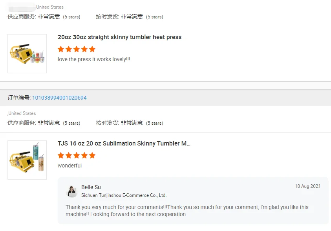Click the 订单编号 label
The height and width of the screenshot is (231, 331).
click(x=19, y=98)
